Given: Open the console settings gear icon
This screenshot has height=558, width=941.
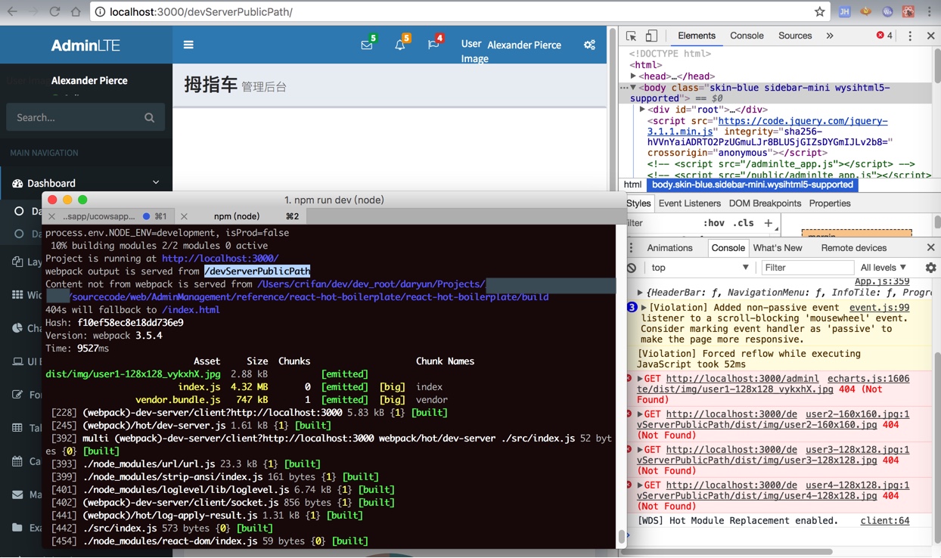Looking at the screenshot, I should [x=930, y=268].
